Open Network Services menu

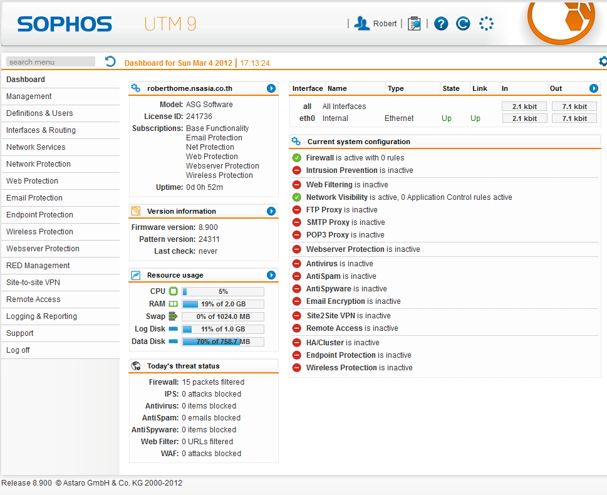point(60,147)
